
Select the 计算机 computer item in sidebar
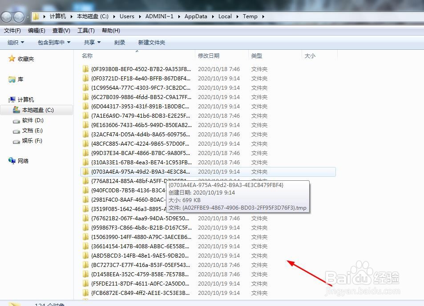pos(21,99)
